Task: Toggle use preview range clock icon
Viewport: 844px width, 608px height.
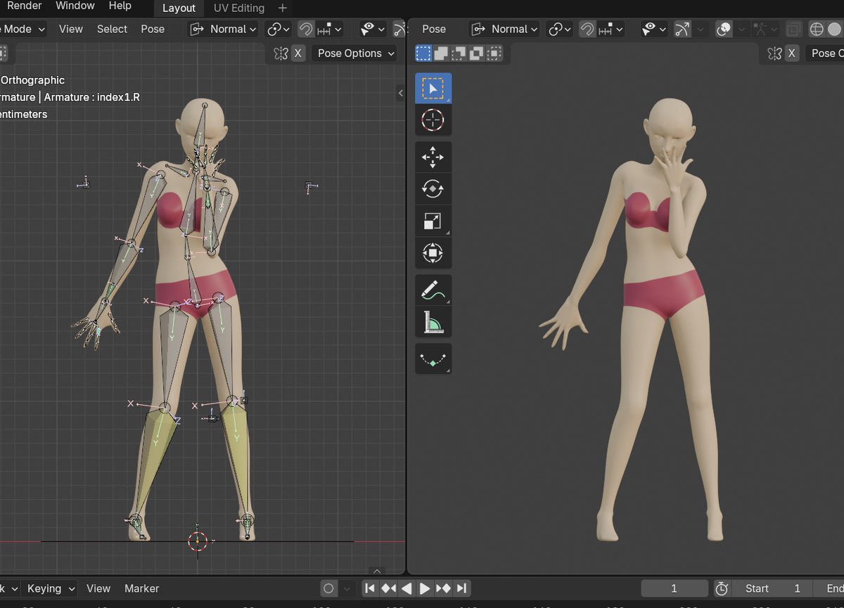Action: coord(722,588)
